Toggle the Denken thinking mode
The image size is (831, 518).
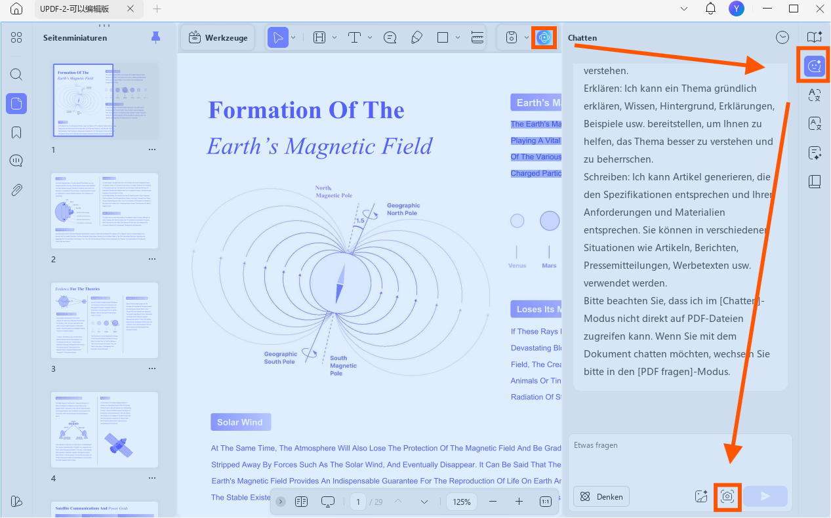[601, 496]
